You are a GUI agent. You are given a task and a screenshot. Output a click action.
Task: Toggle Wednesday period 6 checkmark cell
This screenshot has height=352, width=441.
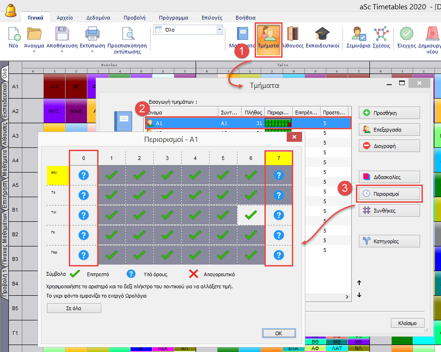coord(251,215)
